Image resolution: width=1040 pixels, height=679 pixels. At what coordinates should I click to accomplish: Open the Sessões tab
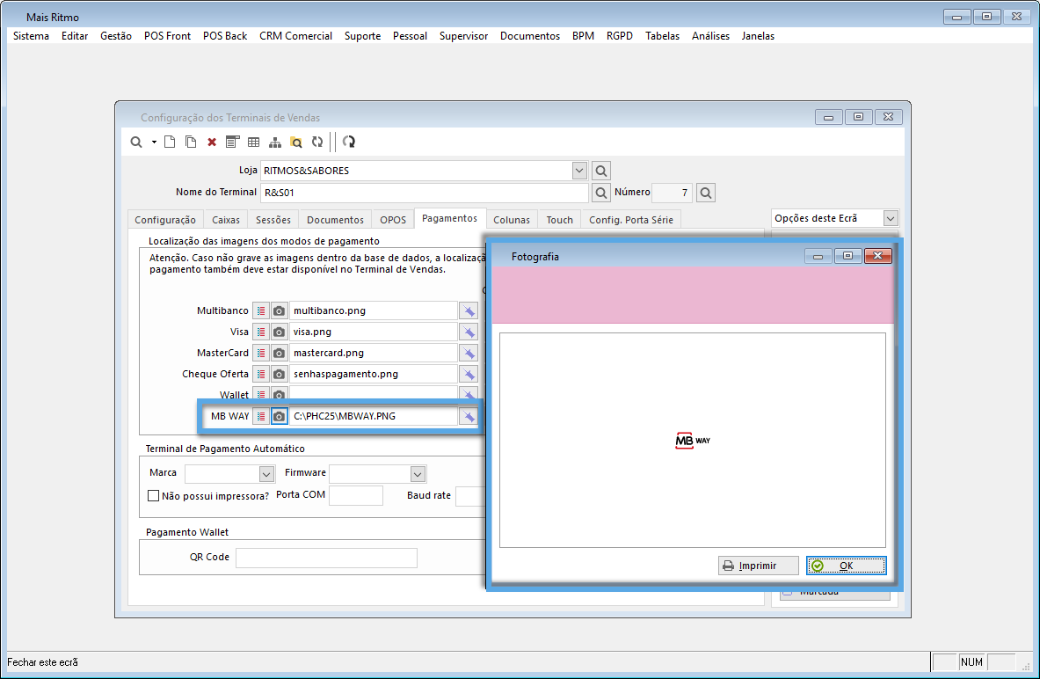(273, 220)
